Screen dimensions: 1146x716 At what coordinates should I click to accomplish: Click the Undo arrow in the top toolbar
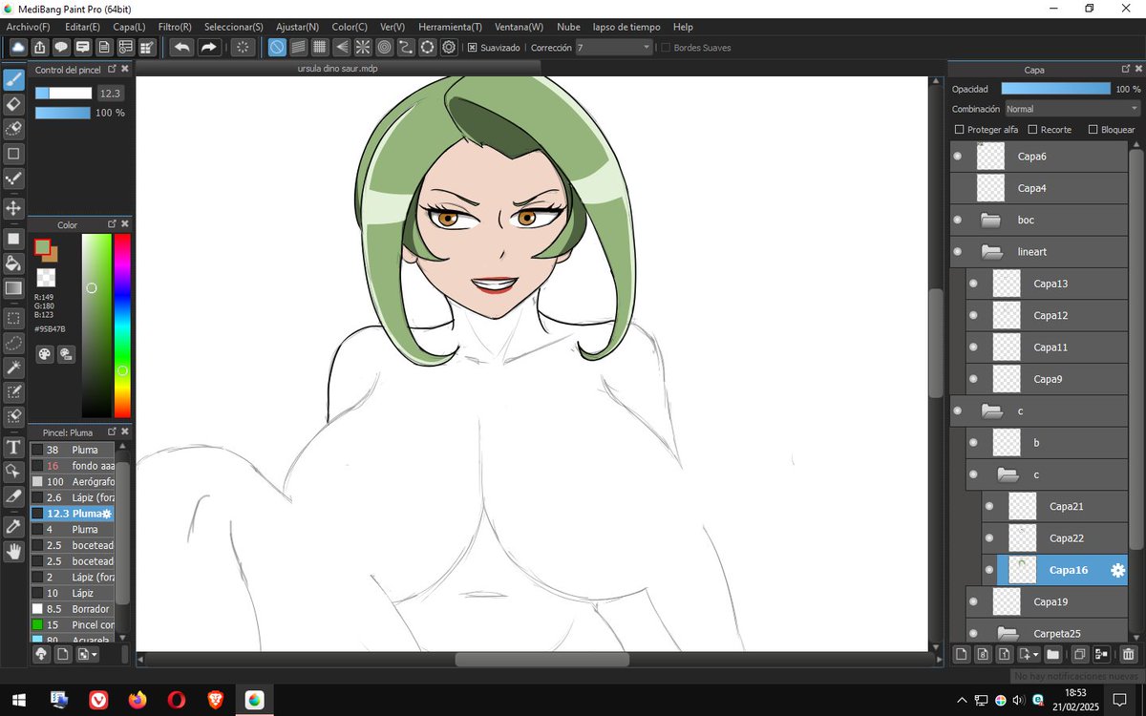(x=181, y=47)
